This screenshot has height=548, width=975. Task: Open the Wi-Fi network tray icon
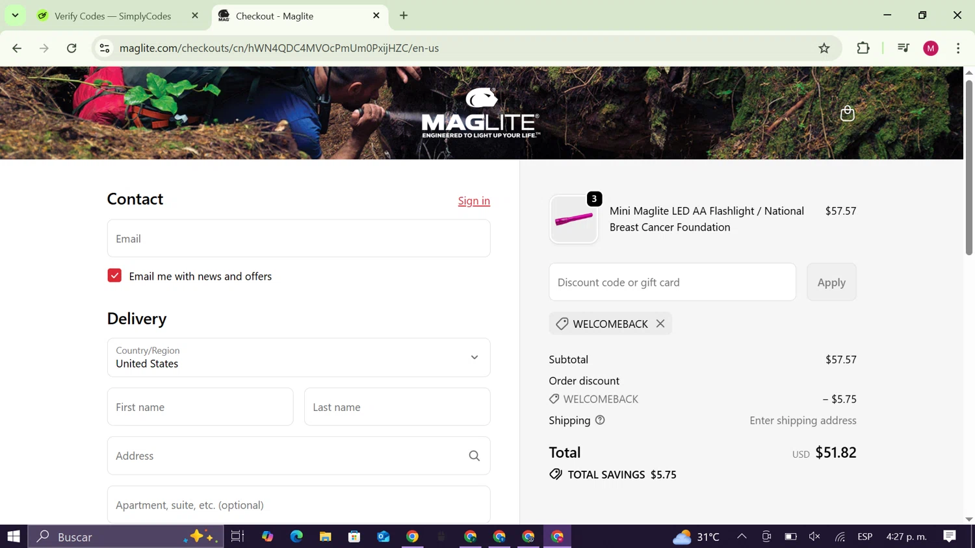pyautogui.click(x=840, y=536)
